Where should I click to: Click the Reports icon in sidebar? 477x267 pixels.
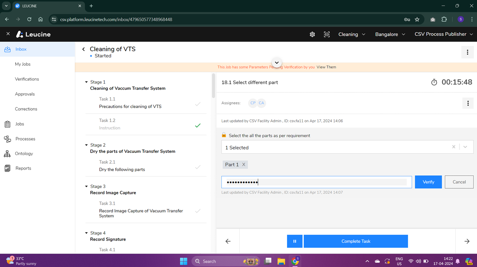[7, 168]
